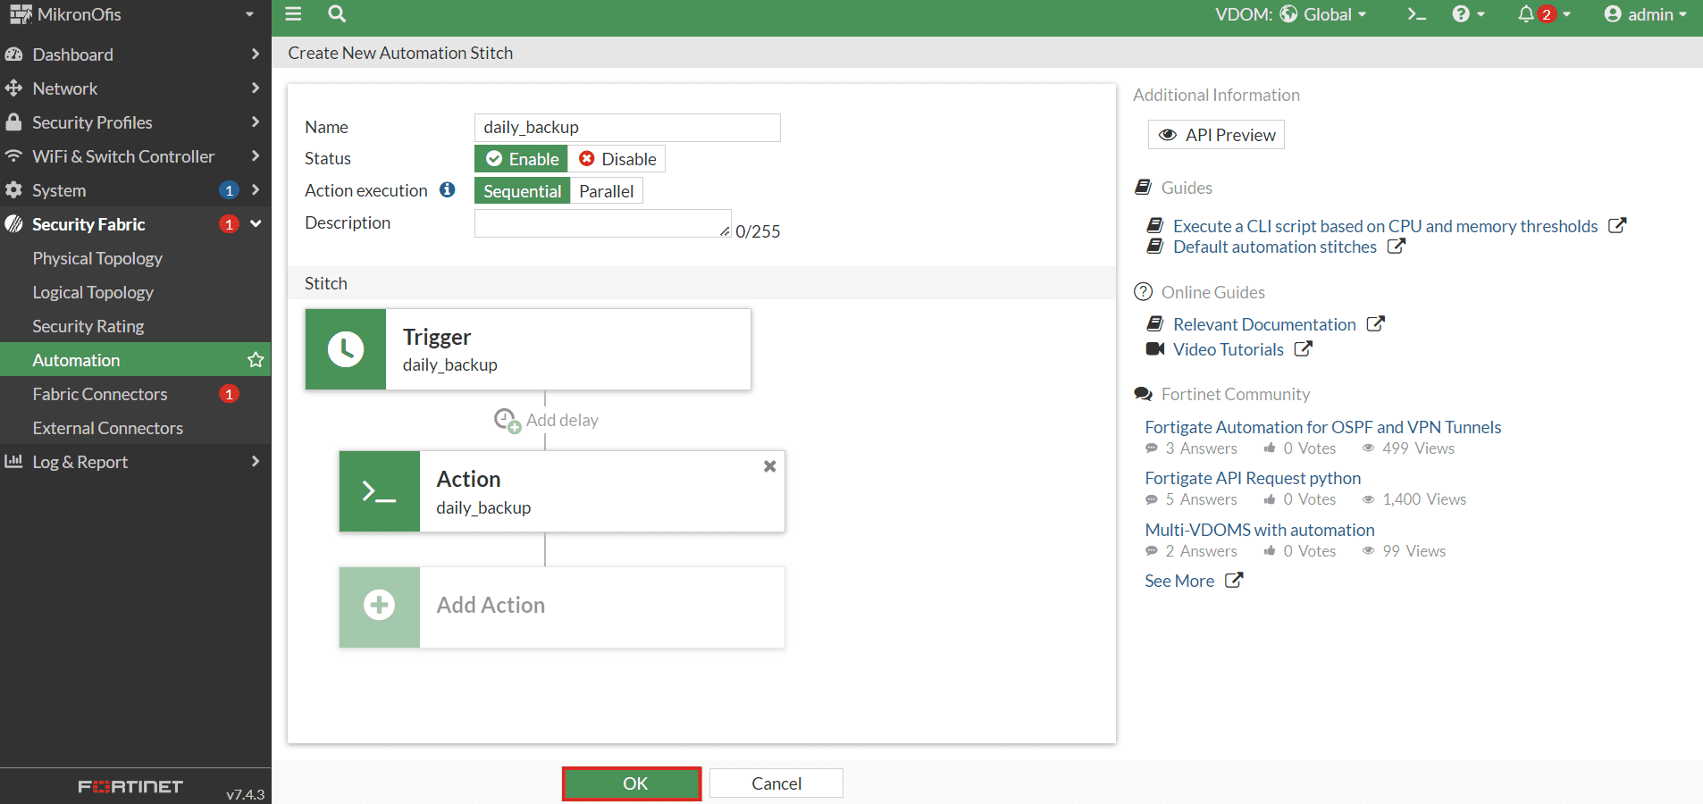Viewport: 1703px width, 804px height.
Task: Expand the Log & Report menu
Action: click(136, 462)
